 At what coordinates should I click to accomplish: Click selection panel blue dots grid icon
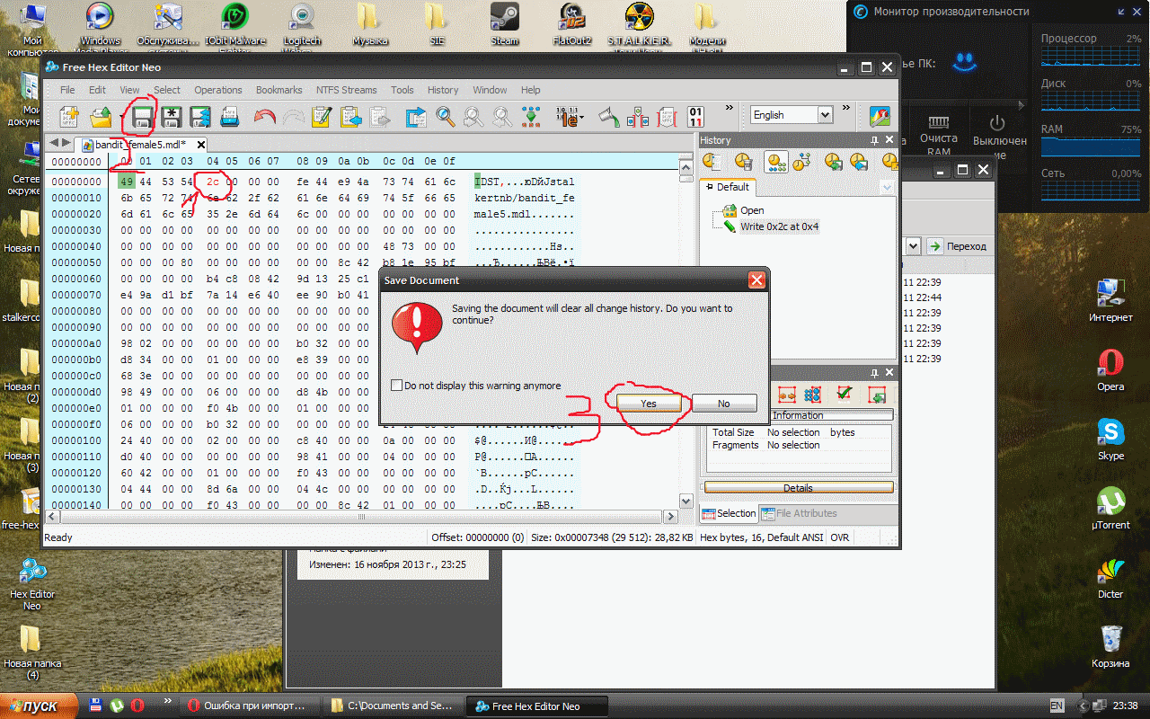pos(812,395)
